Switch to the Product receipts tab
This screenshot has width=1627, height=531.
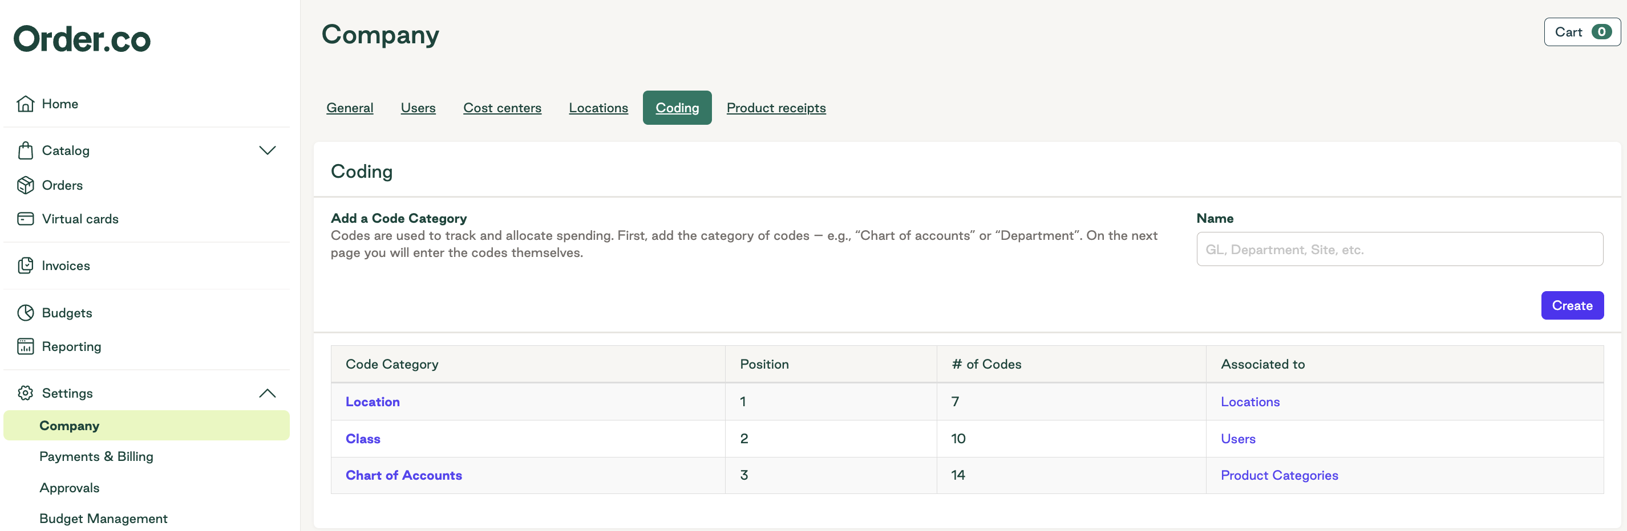tap(776, 108)
